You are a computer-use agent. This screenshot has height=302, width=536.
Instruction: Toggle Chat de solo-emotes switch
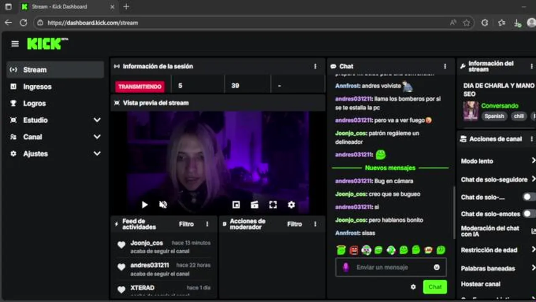(x=529, y=213)
